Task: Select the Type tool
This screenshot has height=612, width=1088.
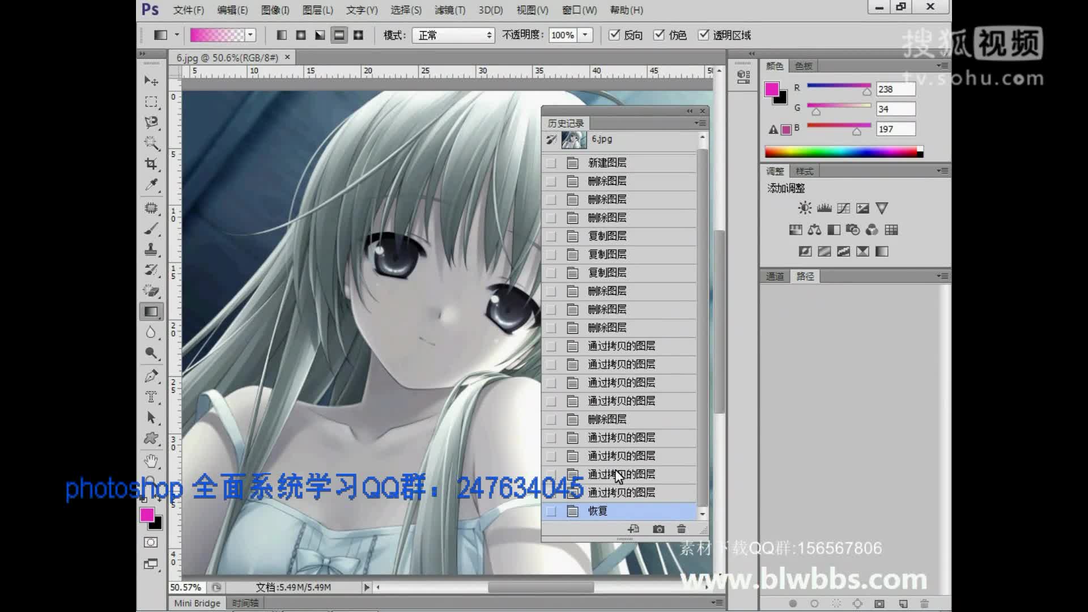Action: [151, 397]
